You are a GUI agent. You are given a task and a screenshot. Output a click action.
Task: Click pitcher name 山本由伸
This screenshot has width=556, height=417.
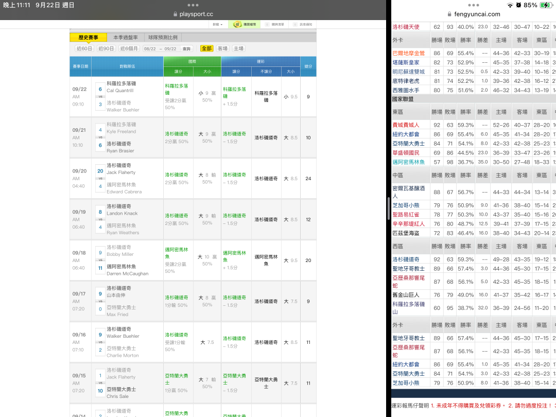(x=116, y=295)
